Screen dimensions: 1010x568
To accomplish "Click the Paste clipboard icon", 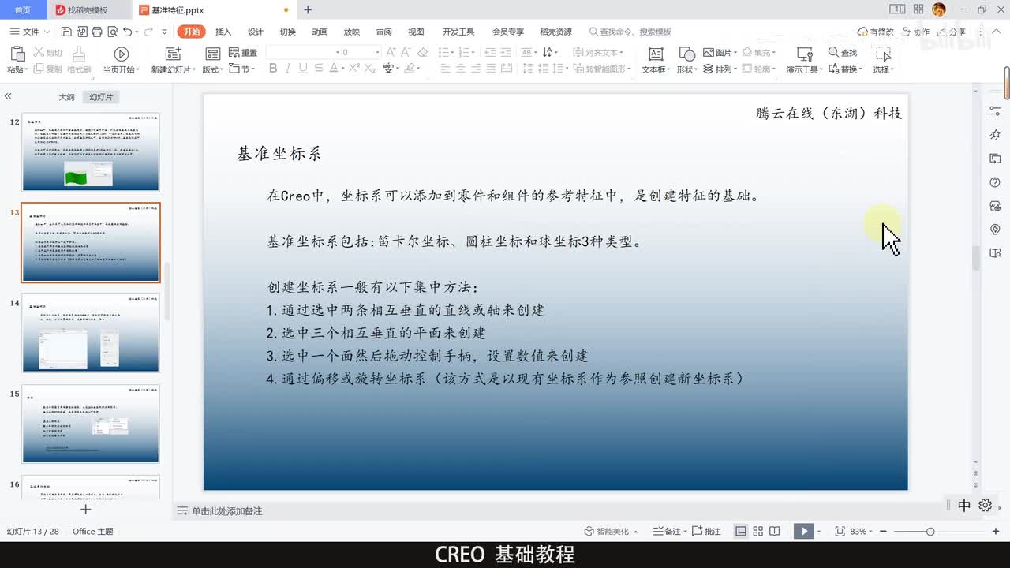I will (x=17, y=54).
